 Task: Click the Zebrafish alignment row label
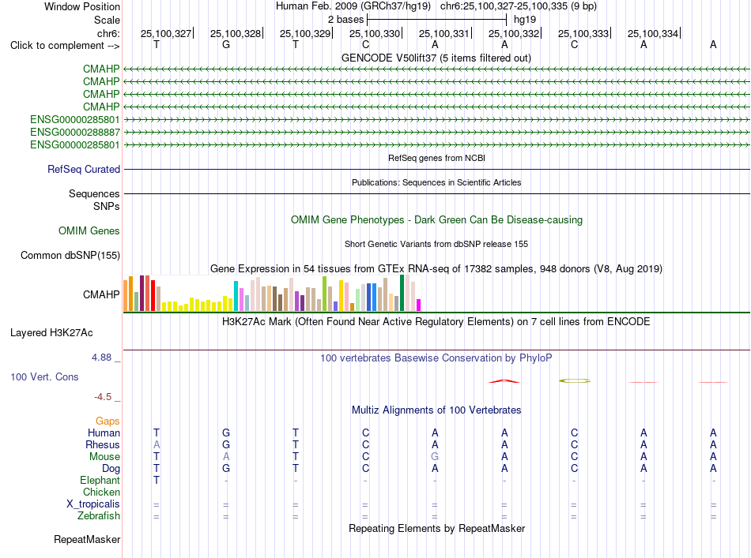point(99,516)
